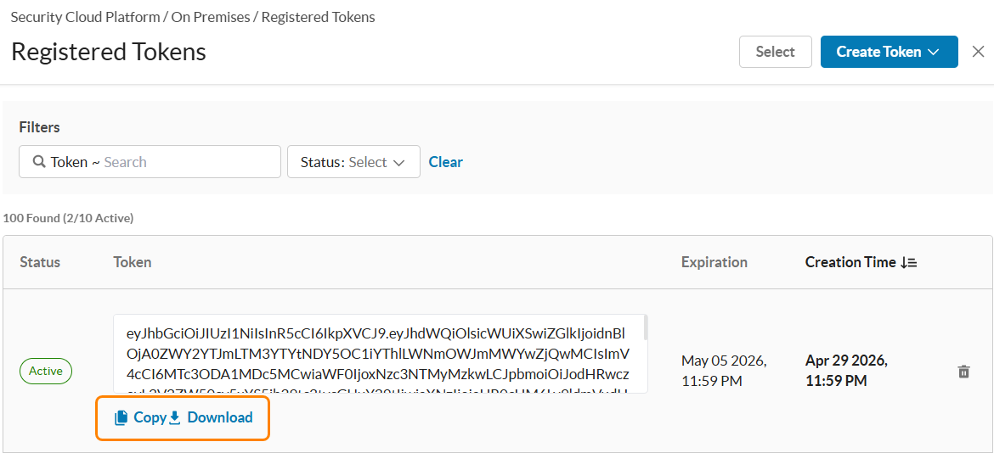Click the Token column header
This screenshot has height=453, width=994.
tap(133, 263)
